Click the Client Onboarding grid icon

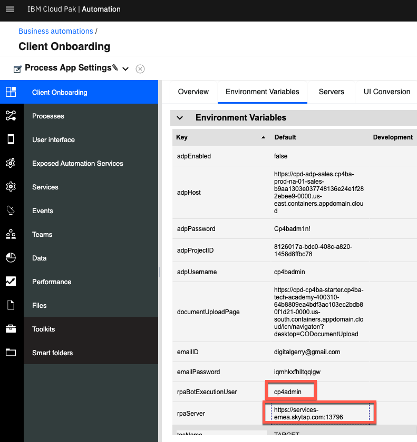[x=11, y=92]
